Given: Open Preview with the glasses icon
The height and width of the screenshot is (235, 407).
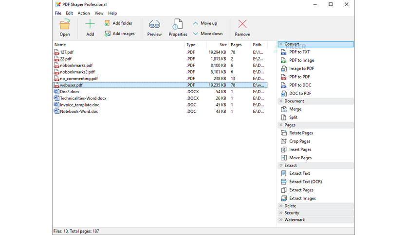Looking at the screenshot, I should pyautogui.click(x=154, y=24).
